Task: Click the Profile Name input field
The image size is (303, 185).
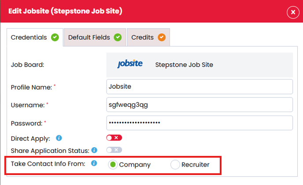Action: tap(200, 87)
